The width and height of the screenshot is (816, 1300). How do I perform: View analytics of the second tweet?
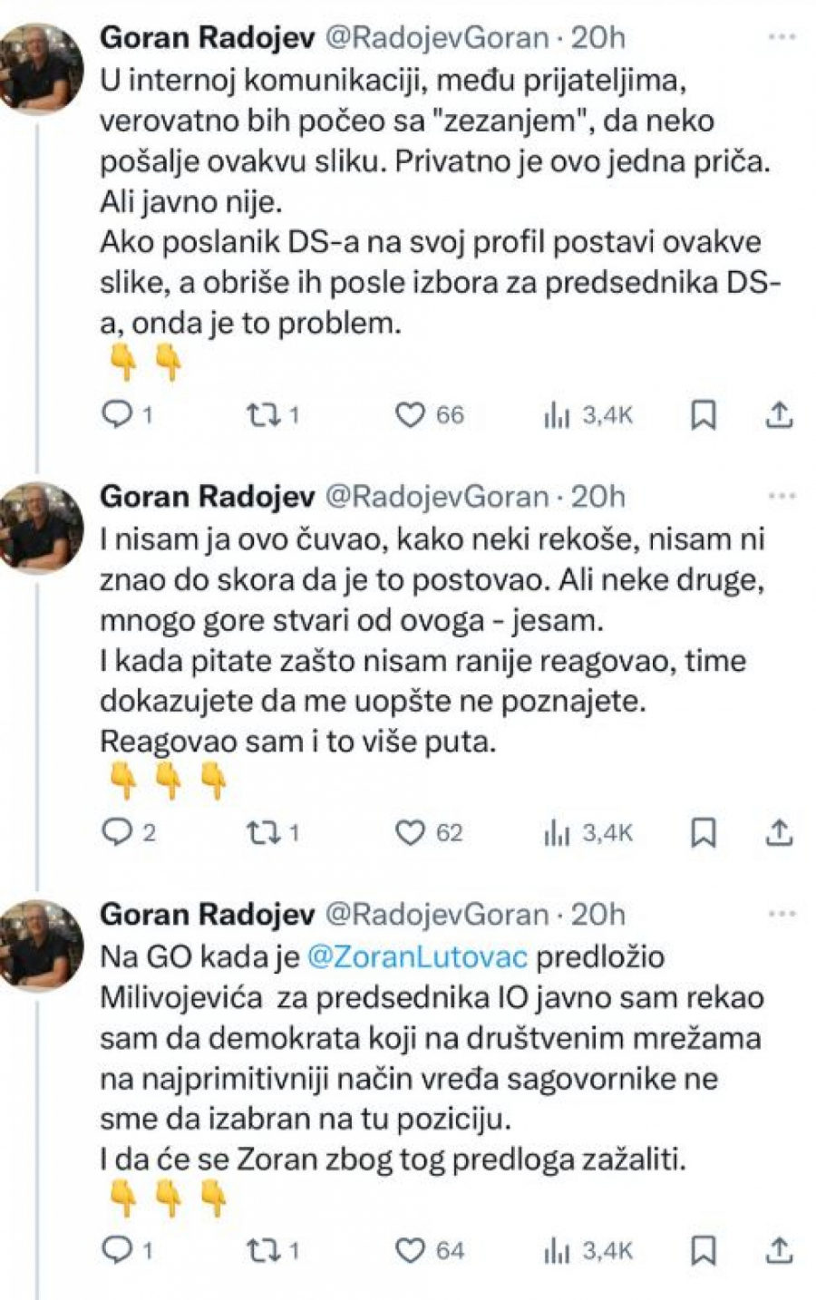point(556,832)
